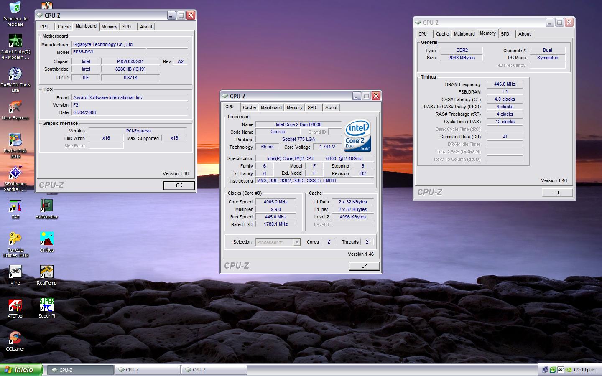Open Mainboard tab in center CPU-Z window

[271, 107]
